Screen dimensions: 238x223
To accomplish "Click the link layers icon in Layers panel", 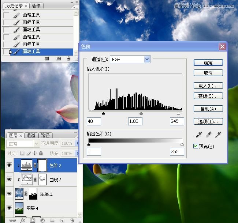I will tap(12, 220).
